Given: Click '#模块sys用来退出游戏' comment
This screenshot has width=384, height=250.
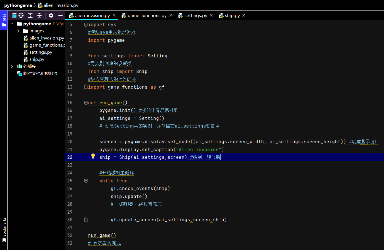Looking at the screenshot, I should (x=112, y=32).
